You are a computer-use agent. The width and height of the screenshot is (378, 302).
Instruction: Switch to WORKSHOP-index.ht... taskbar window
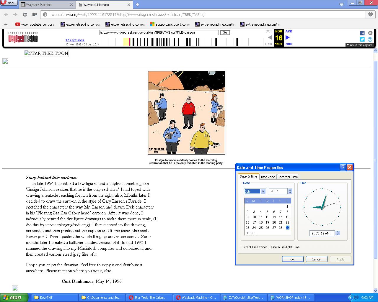[291, 298]
